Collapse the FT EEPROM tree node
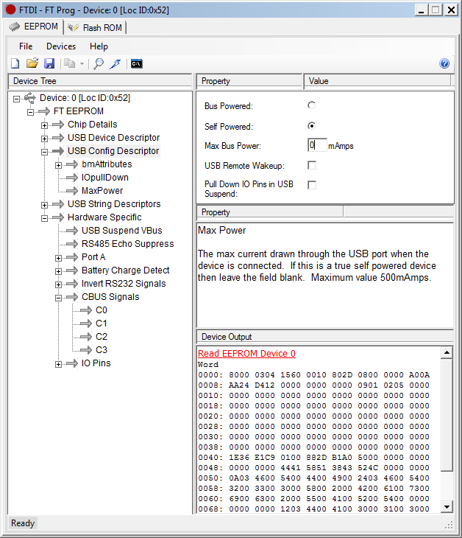Image resolution: width=462 pixels, height=538 pixels. [30, 112]
